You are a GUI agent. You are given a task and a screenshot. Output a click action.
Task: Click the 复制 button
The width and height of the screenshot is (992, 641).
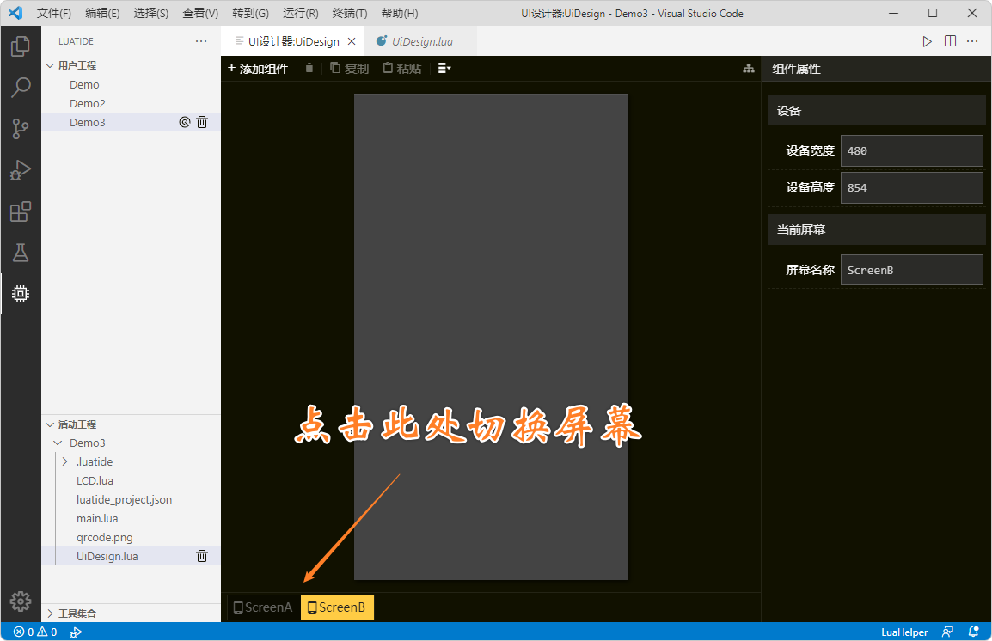click(349, 68)
